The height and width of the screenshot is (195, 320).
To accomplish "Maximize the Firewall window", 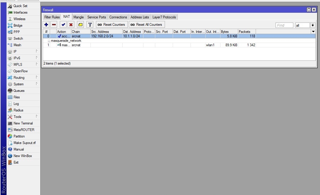I will tap(309, 9).
